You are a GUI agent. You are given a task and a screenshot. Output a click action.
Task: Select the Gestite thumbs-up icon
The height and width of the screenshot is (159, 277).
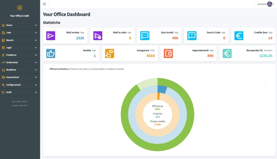(51, 53)
